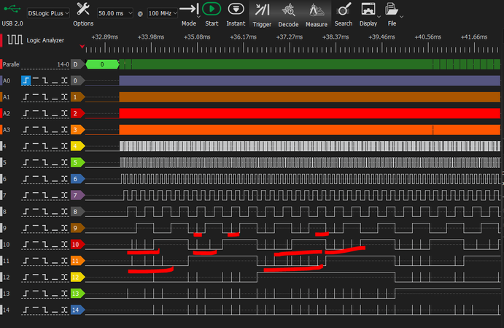The height and width of the screenshot is (328, 504).
Task: Open the 50.00 ms duration dropdown
Action: pyautogui.click(x=115, y=14)
